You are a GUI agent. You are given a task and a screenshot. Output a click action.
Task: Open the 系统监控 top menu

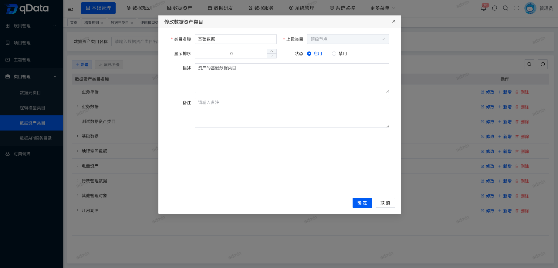tap(342, 8)
